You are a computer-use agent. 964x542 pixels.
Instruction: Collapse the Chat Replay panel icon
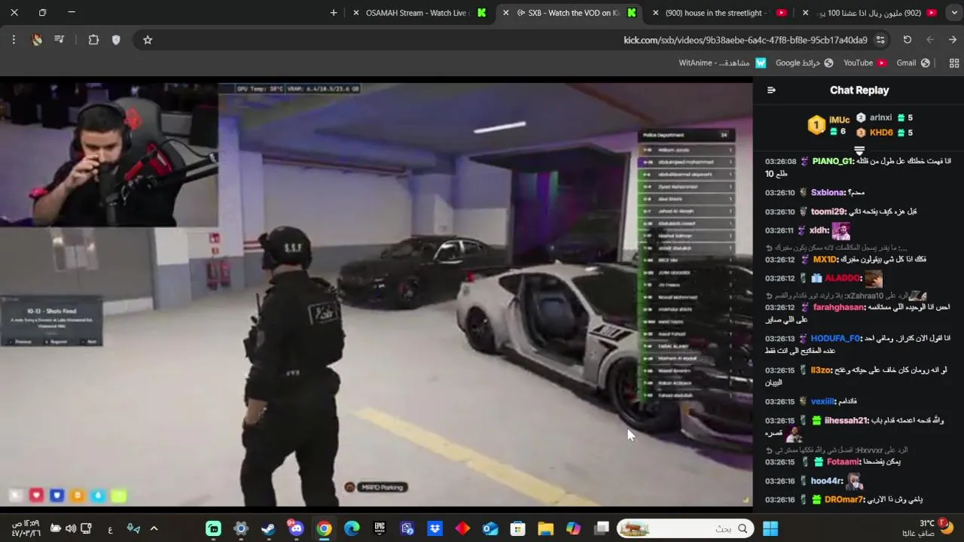tap(771, 90)
